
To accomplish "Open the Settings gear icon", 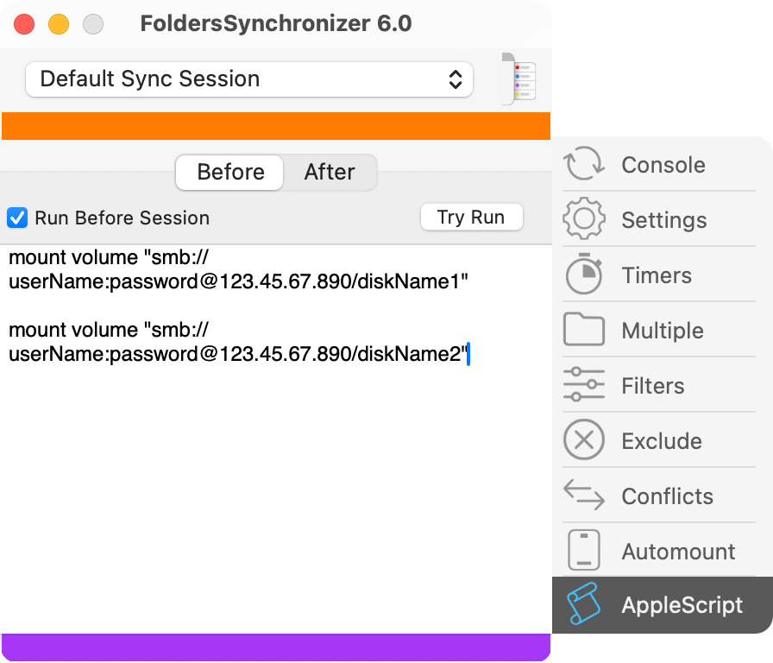I will [584, 218].
